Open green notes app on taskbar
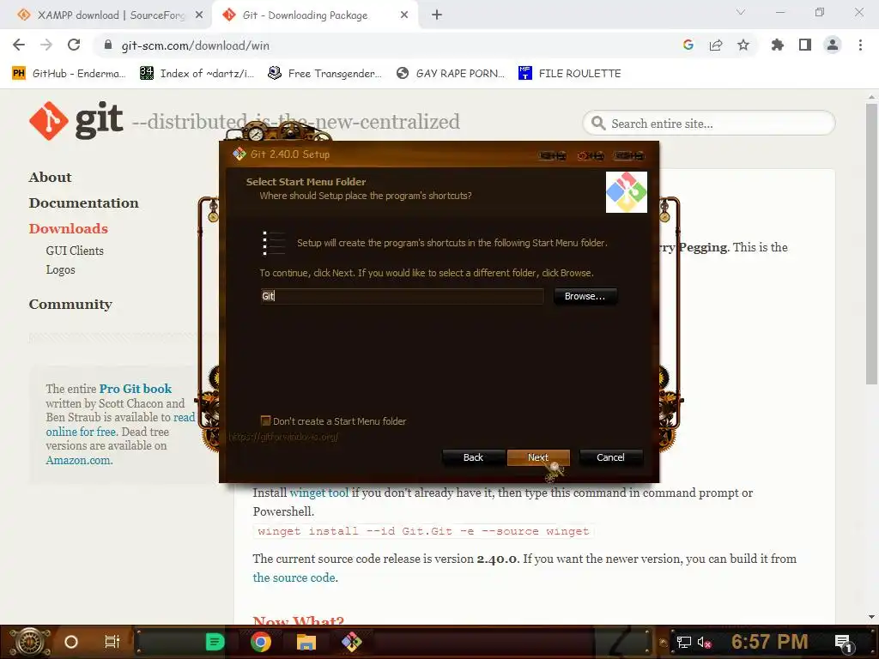This screenshot has width=879, height=659. pos(215,642)
